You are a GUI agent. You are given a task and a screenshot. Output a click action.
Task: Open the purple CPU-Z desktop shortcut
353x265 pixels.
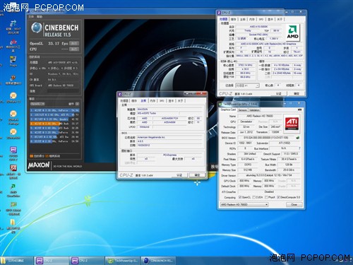click(x=13, y=154)
